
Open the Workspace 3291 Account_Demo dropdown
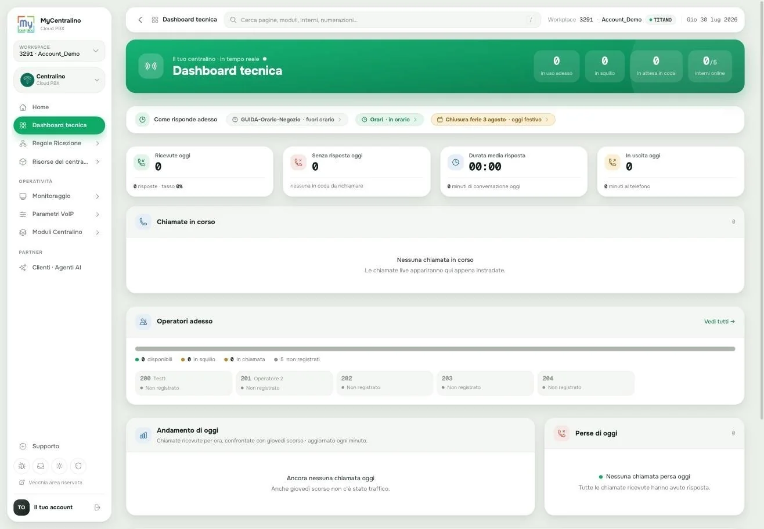pos(59,51)
